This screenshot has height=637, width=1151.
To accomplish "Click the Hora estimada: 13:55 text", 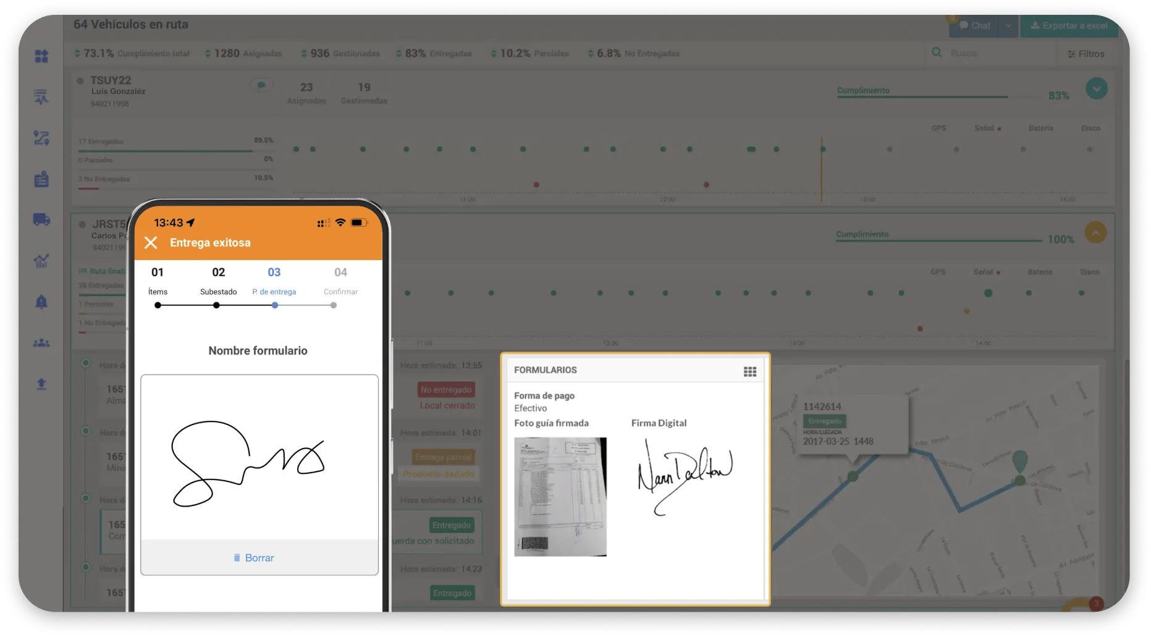I will tap(441, 365).
